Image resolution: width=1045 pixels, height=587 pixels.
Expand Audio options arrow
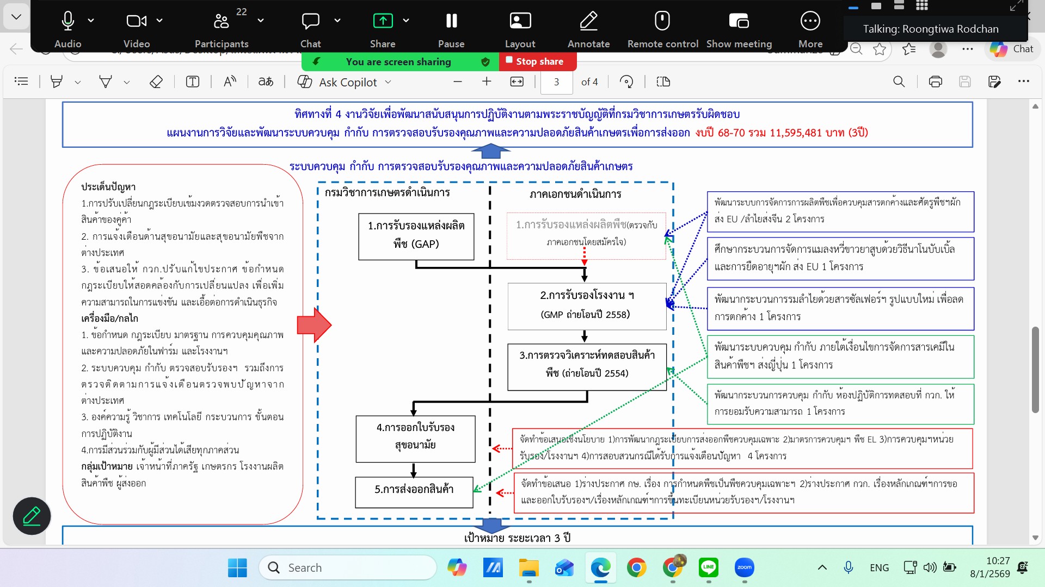pyautogui.click(x=91, y=21)
